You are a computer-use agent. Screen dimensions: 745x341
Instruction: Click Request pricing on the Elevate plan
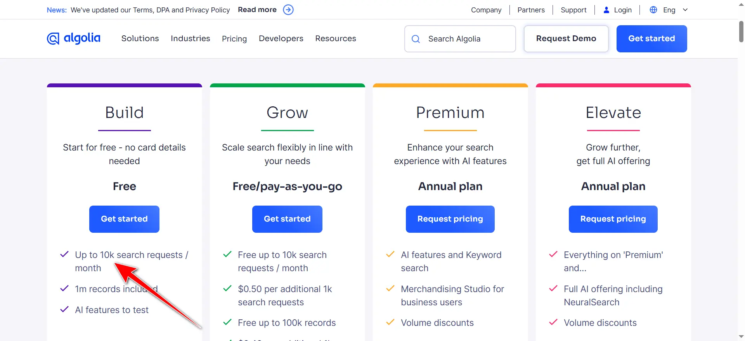613,219
